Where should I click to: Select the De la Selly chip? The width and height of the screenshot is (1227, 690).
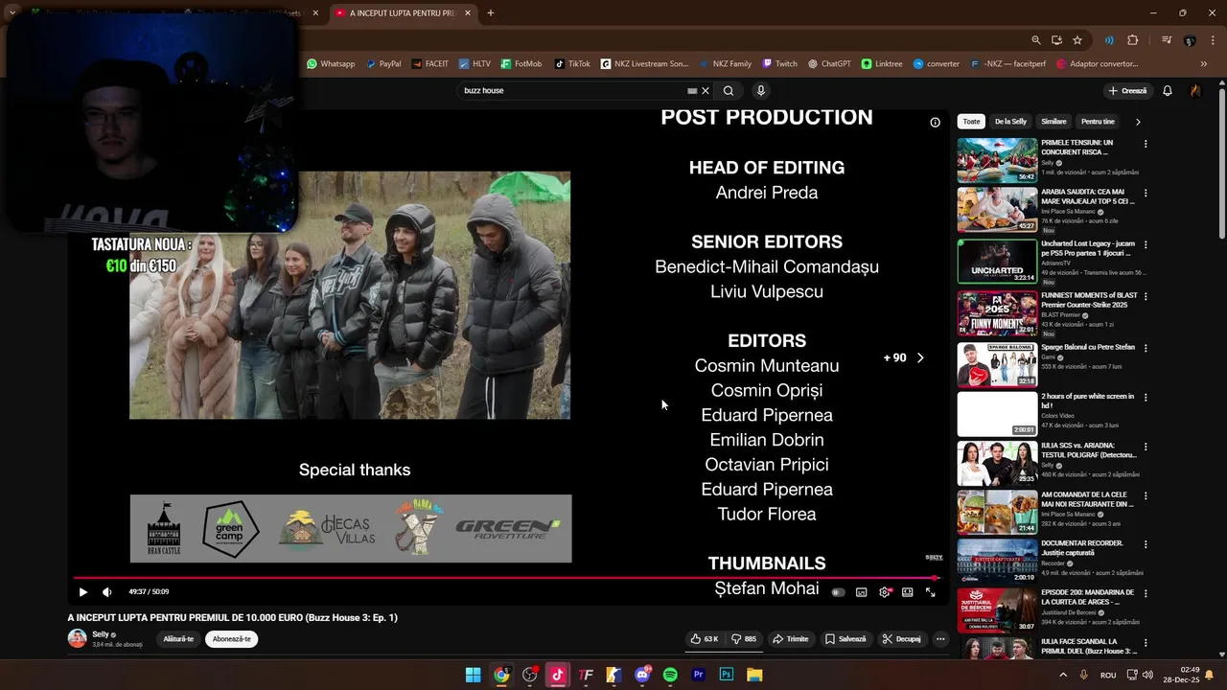click(1010, 122)
